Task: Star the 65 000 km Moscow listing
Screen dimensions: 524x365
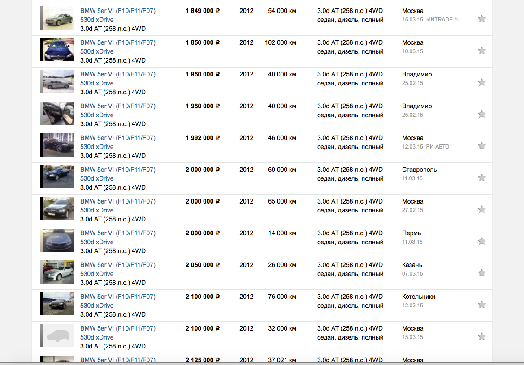Action: 481,210
